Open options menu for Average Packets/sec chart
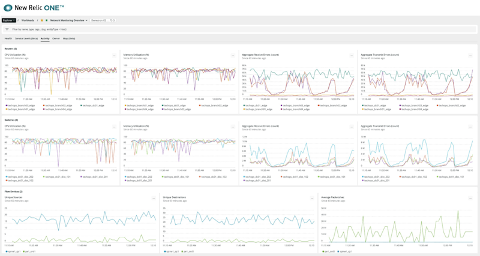 (x=470, y=199)
